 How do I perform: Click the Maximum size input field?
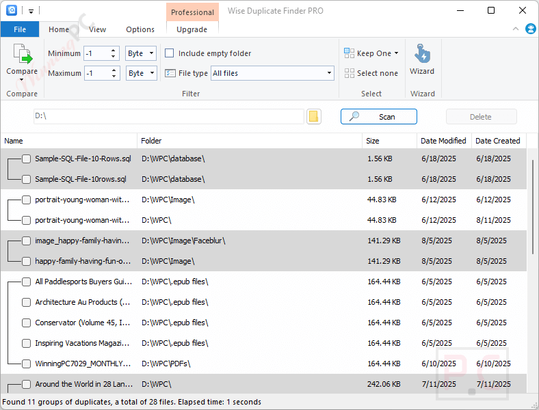point(98,73)
